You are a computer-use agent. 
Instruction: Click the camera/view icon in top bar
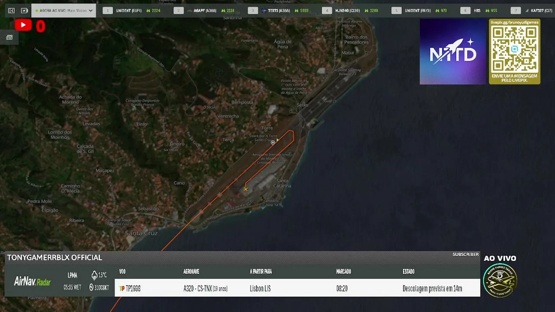24,10
